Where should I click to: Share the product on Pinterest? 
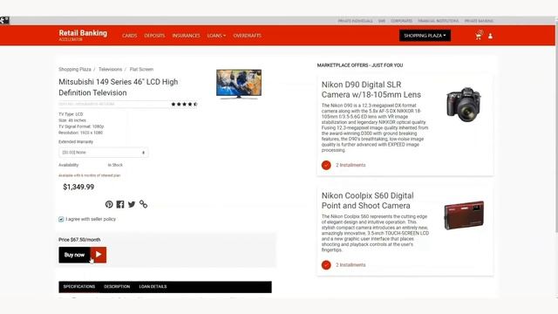(x=109, y=204)
